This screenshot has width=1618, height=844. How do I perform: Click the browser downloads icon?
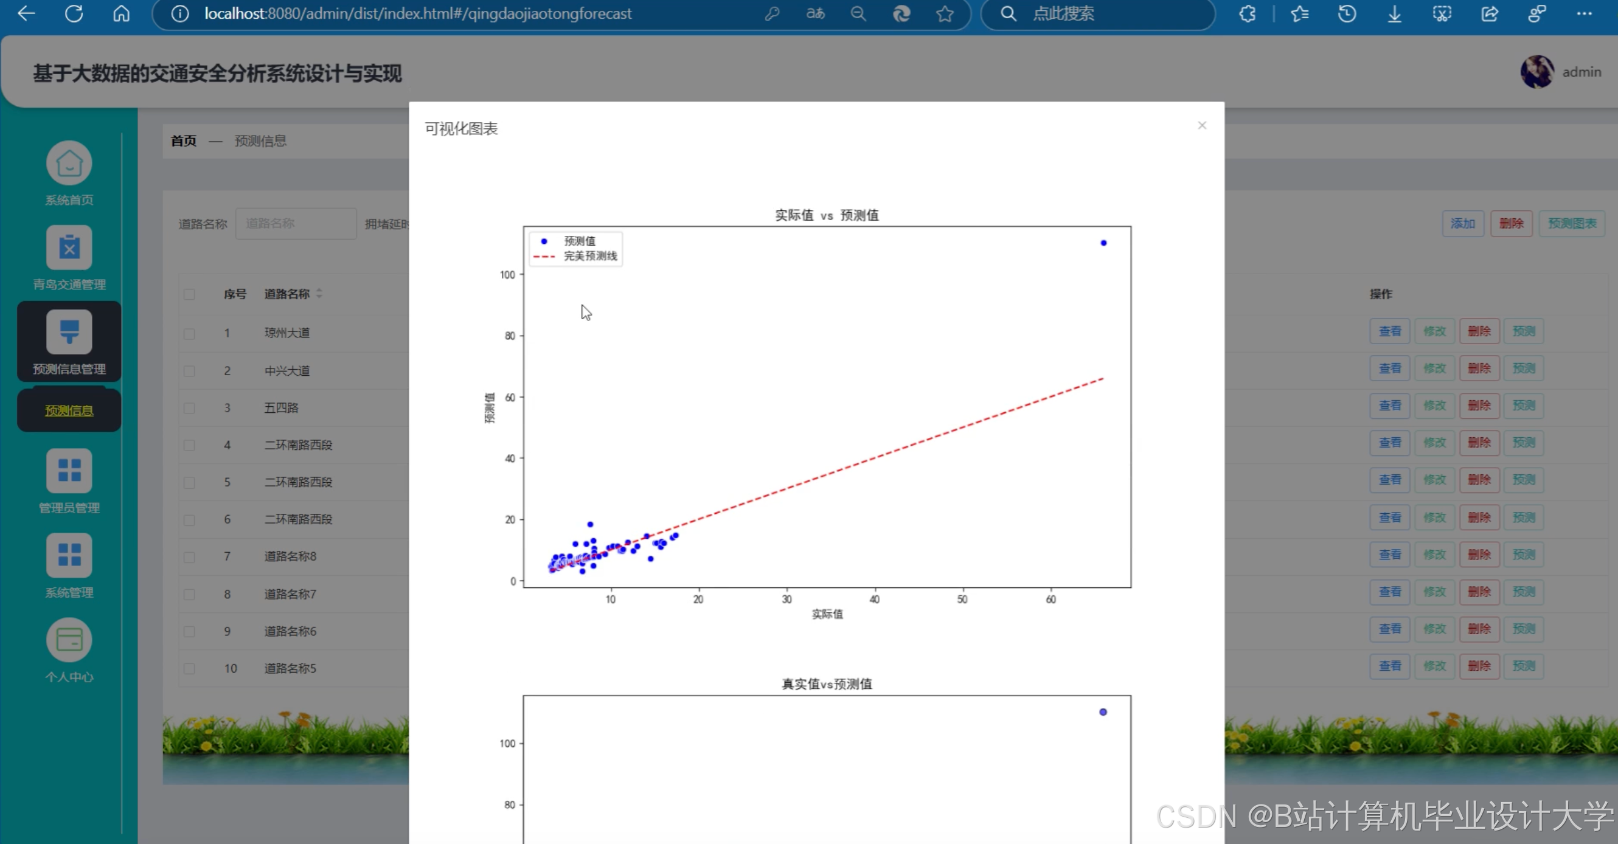tap(1394, 13)
